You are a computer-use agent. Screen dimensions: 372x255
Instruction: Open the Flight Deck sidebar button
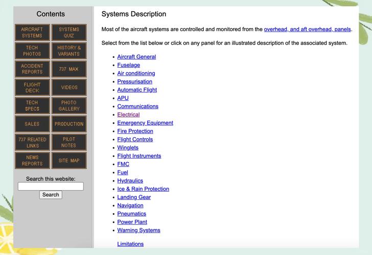[x=32, y=87]
